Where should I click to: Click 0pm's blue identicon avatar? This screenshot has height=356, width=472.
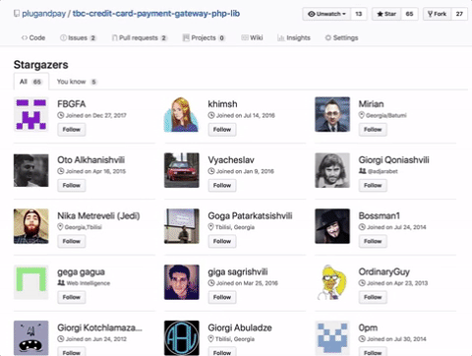[332, 338]
